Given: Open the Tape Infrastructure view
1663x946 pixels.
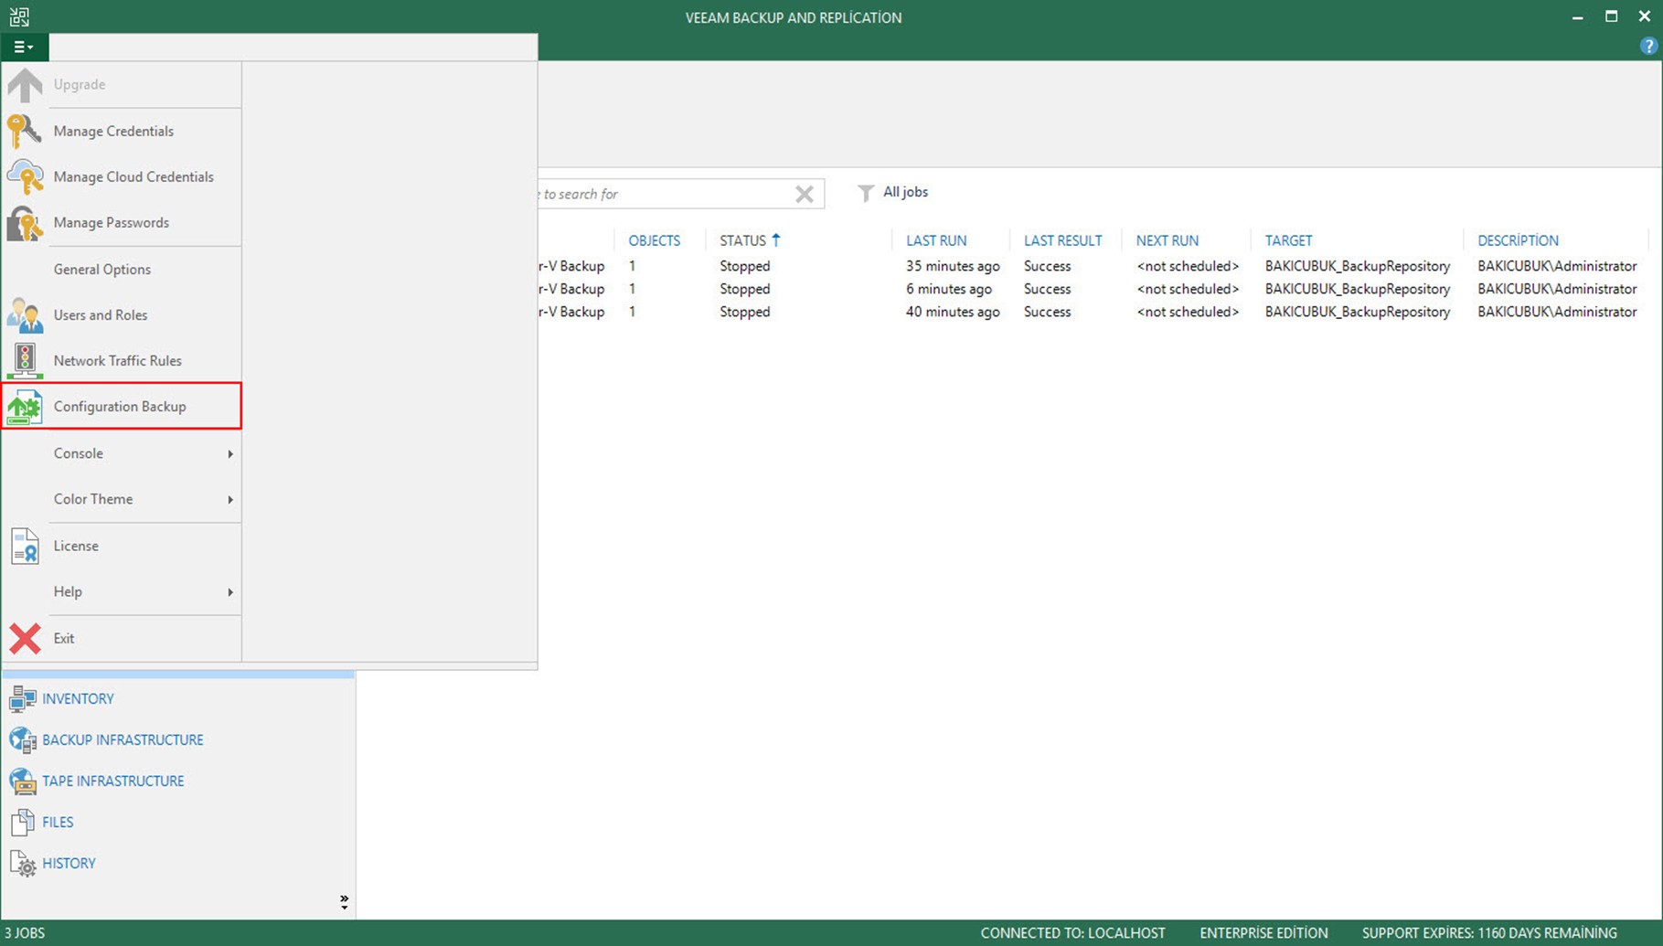Looking at the screenshot, I should pos(112,781).
